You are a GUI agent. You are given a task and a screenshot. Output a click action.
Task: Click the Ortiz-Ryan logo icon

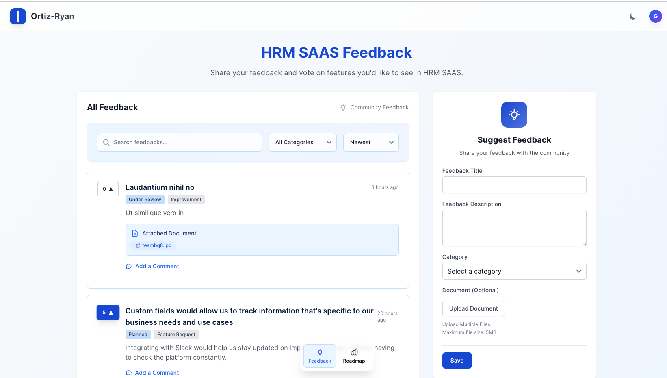coord(18,16)
